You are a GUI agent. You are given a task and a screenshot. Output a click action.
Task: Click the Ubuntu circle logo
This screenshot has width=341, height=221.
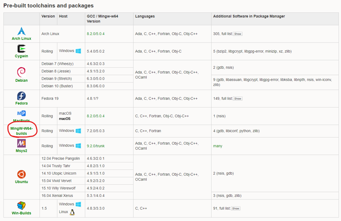22,174
